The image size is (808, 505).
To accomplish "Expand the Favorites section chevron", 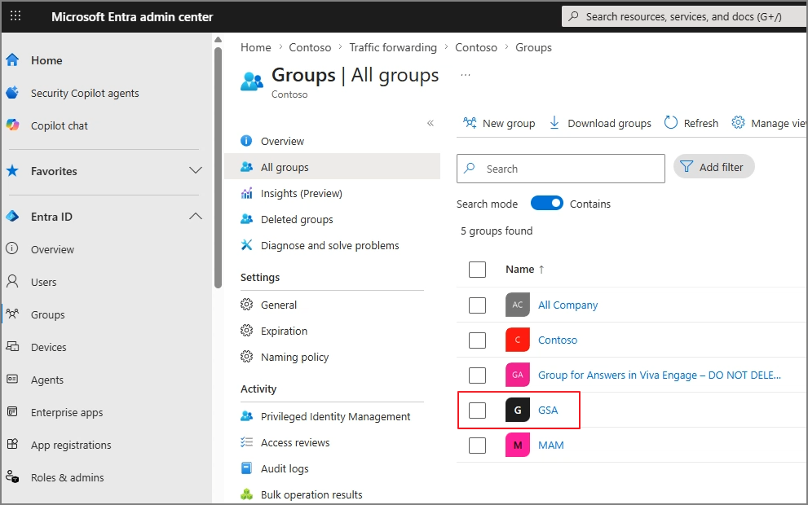I will coord(196,170).
